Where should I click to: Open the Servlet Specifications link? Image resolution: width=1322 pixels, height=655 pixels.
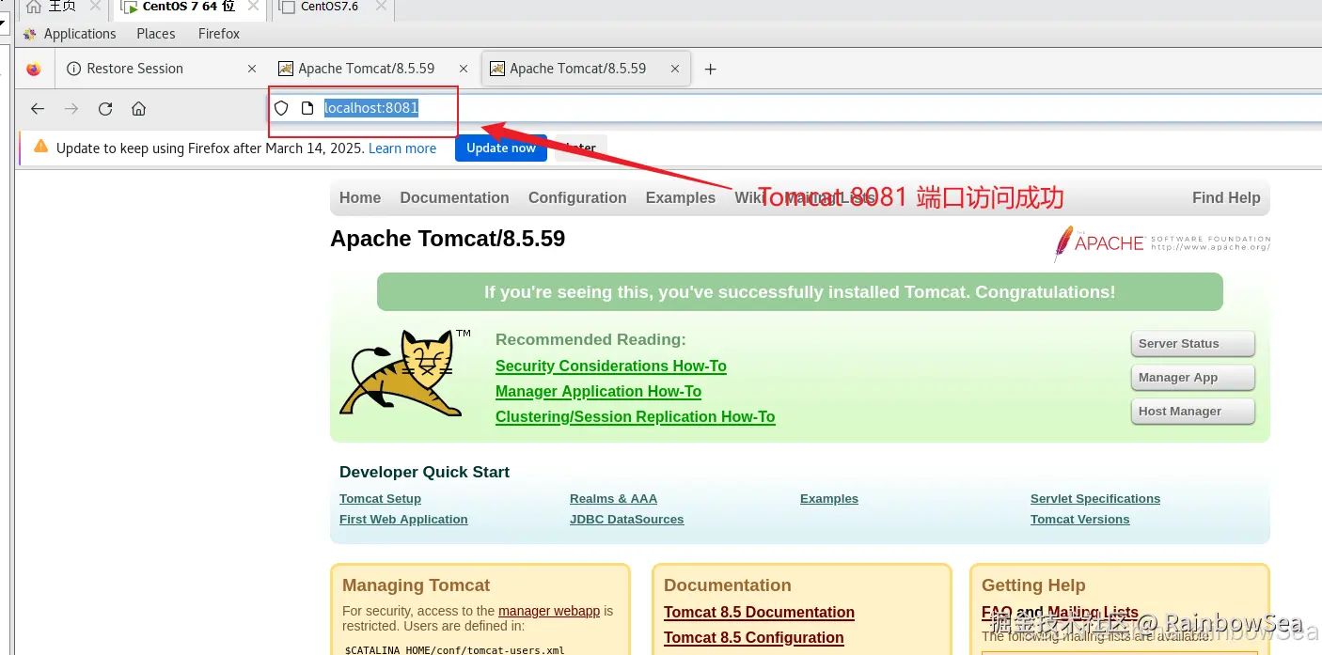1095,499
